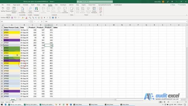
Task: Save the workbook from the quick access toolbar
Action: [12, 18]
